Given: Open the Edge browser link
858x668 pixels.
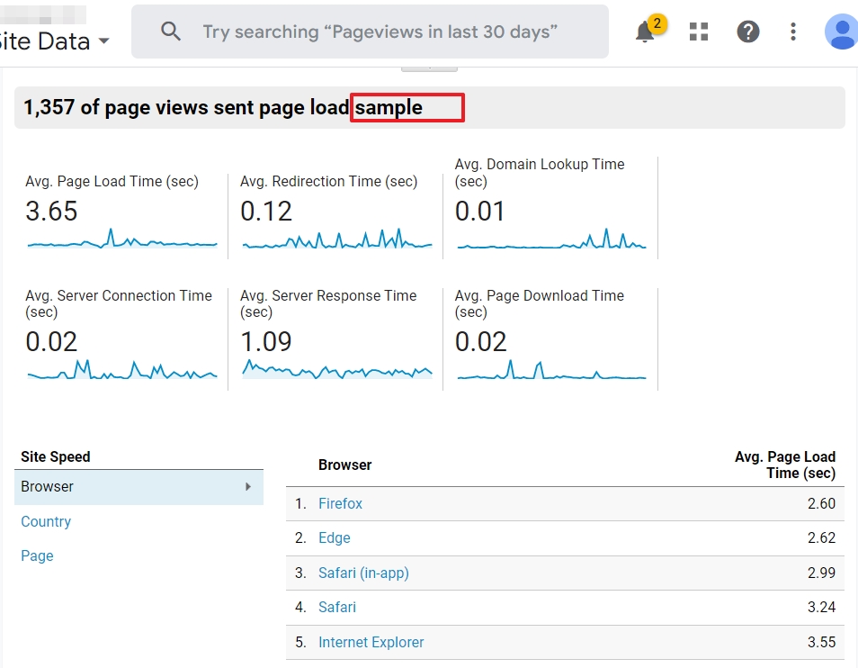Looking at the screenshot, I should point(334,537).
